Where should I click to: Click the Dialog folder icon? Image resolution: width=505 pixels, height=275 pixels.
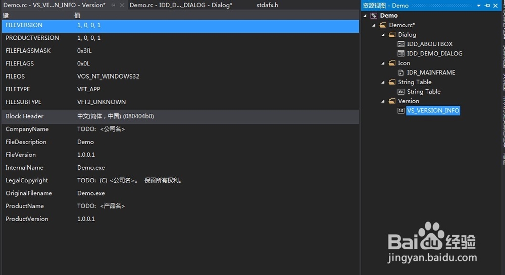(392, 34)
